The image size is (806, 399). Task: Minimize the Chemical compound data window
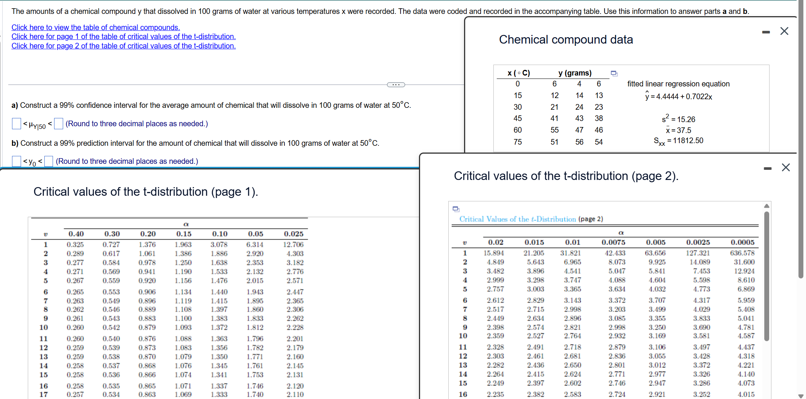pyautogui.click(x=766, y=32)
